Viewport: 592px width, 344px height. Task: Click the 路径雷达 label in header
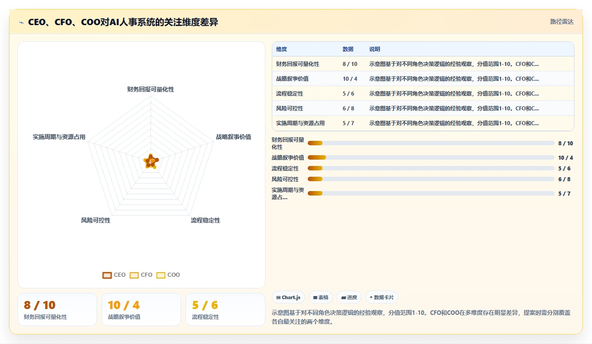point(561,22)
